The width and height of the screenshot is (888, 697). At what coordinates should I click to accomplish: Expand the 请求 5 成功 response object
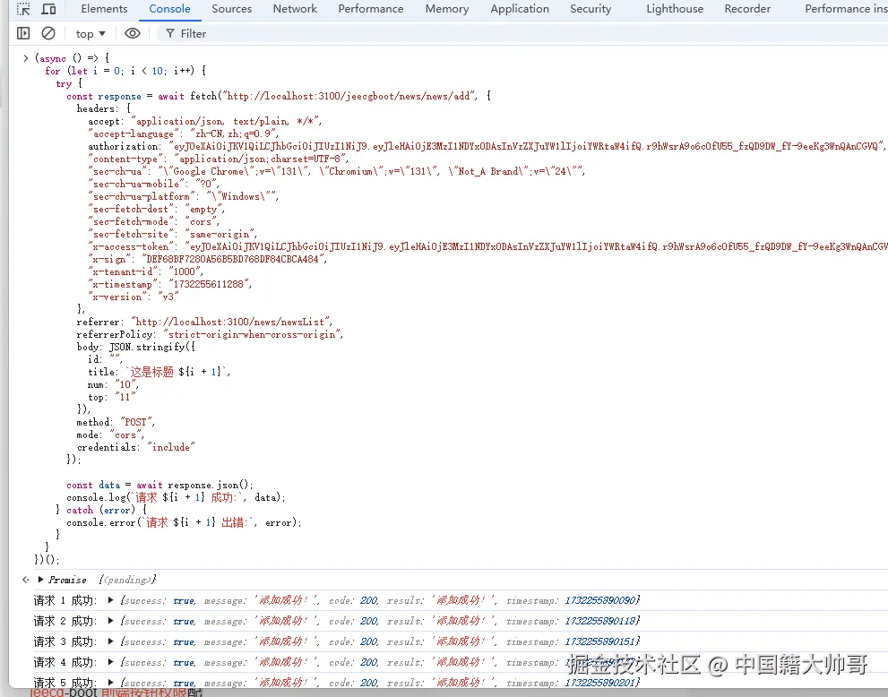click(110, 683)
